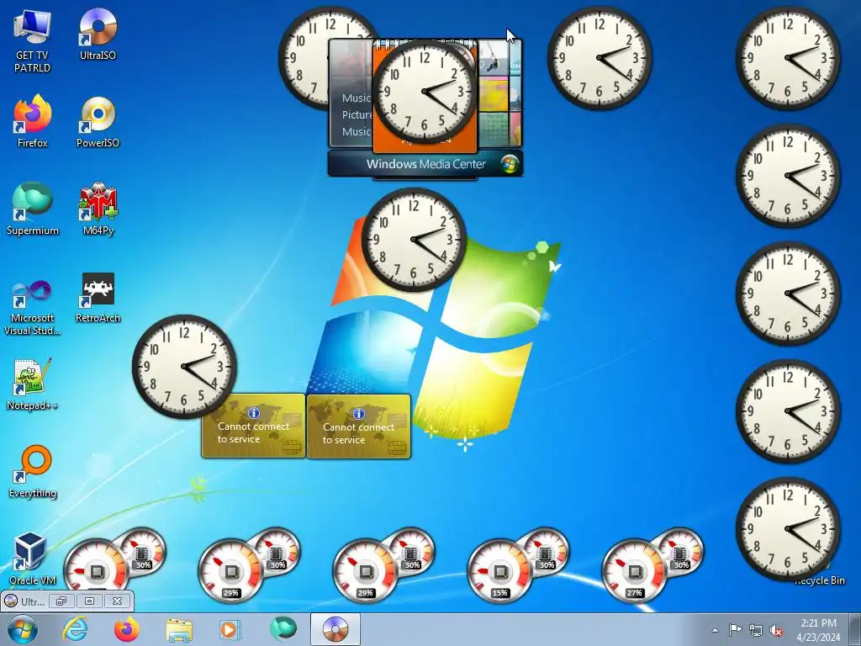861x646 pixels.
Task: Select clock gadget overlapping the Media Center gadget
Action: pyautogui.click(x=425, y=91)
